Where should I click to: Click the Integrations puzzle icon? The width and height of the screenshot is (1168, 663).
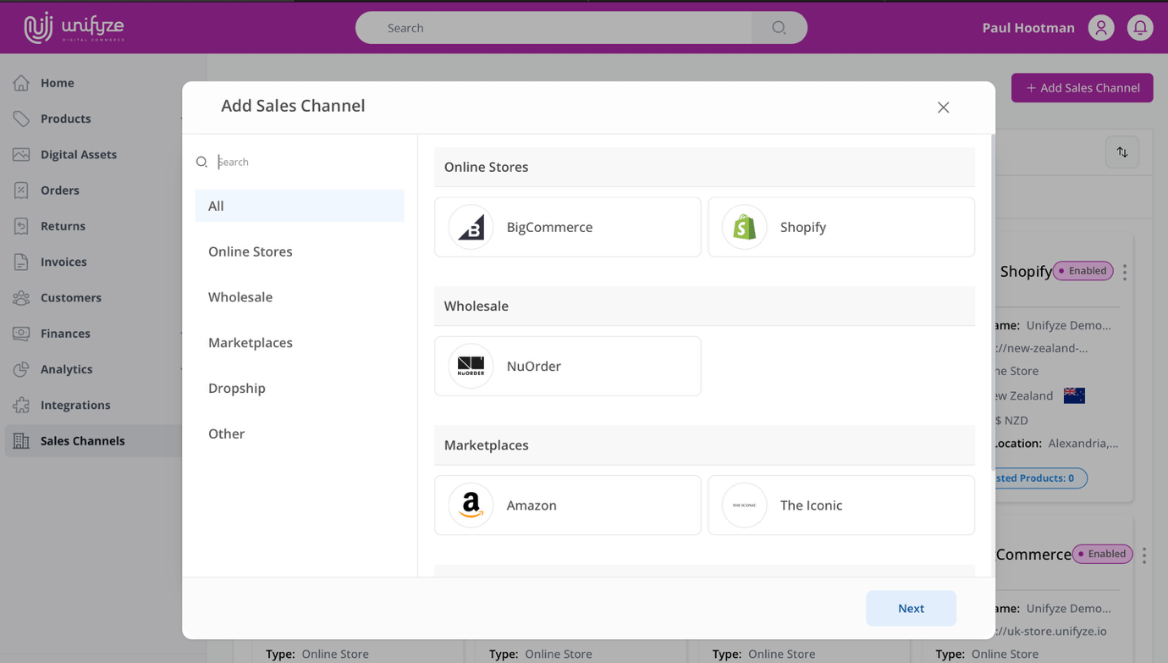click(x=21, y=405)
